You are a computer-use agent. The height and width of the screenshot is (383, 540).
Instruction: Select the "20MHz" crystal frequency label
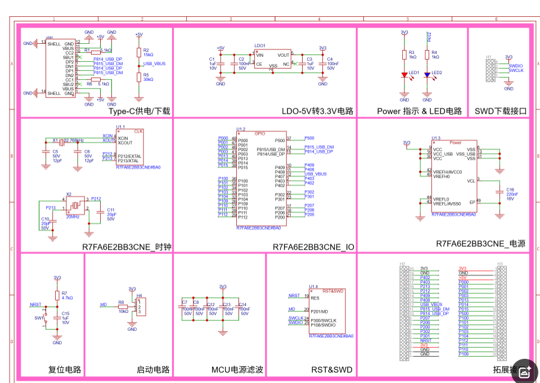[73, 217]
